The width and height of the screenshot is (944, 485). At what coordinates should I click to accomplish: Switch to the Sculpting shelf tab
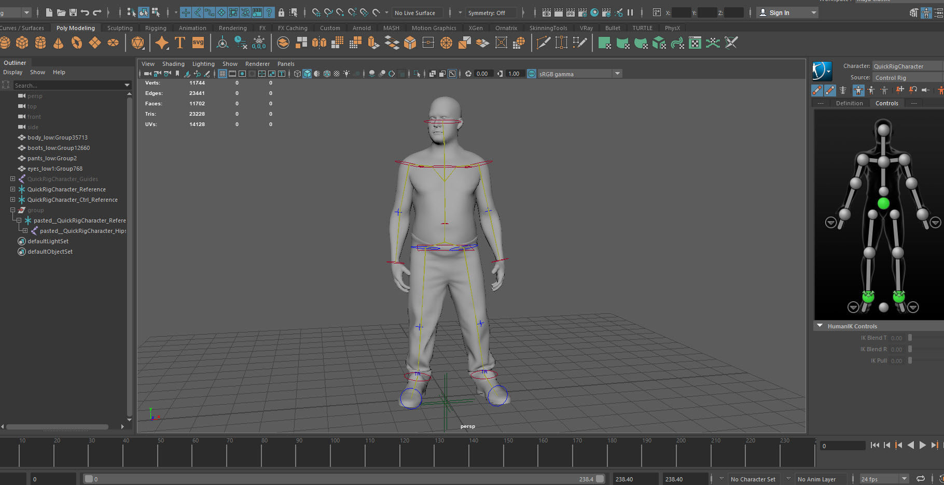pos(120,28)
